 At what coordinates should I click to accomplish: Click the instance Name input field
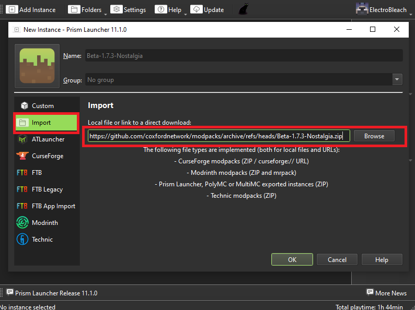point(244,55)
